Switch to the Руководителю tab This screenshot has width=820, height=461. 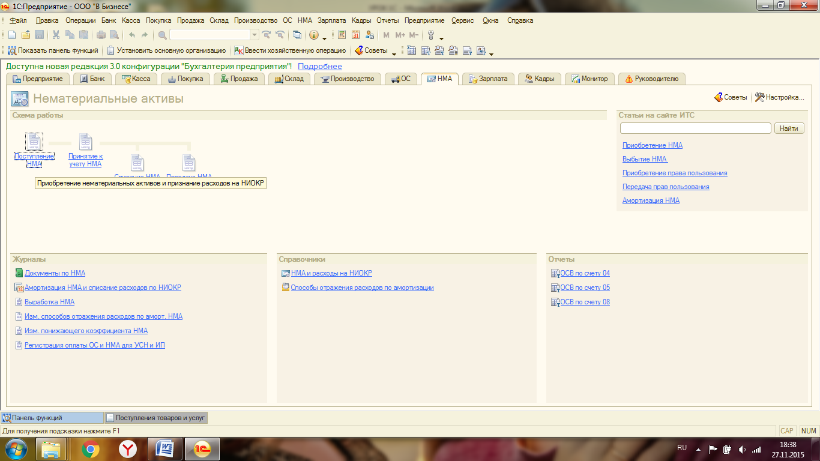tap(652, 79)
